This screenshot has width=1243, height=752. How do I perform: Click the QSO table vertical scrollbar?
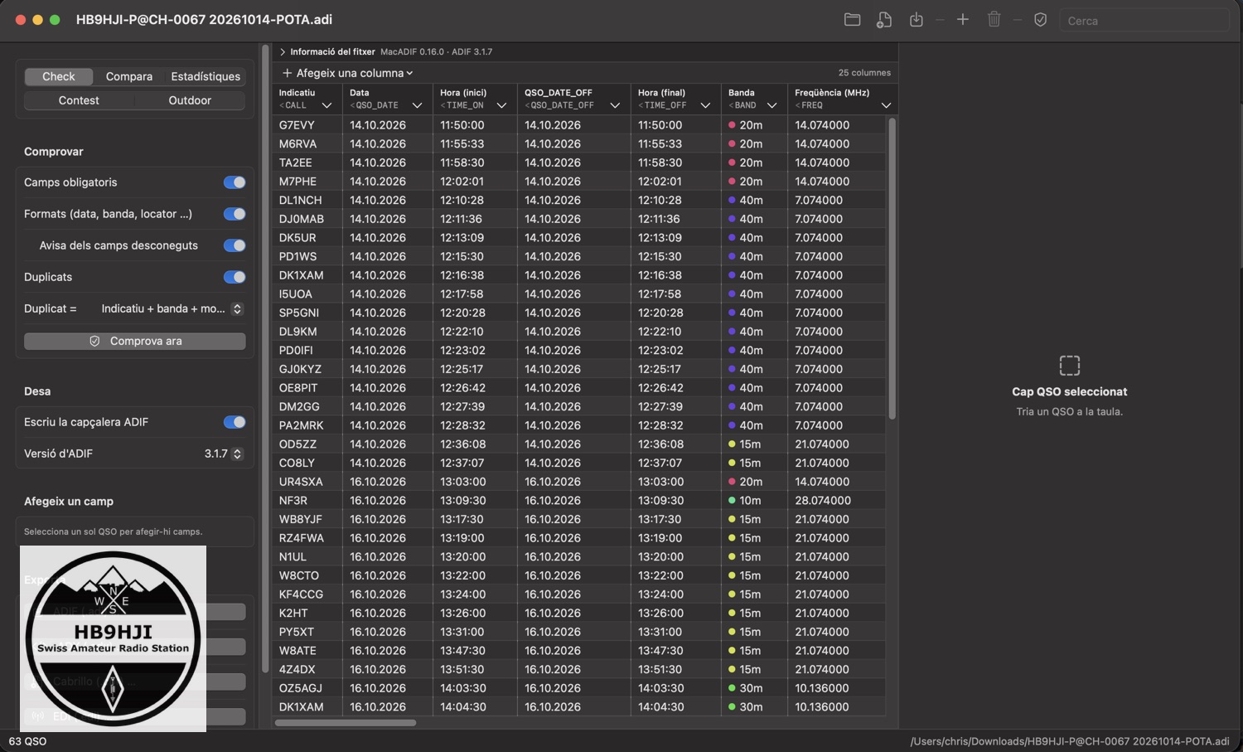[x=892, y=269]
